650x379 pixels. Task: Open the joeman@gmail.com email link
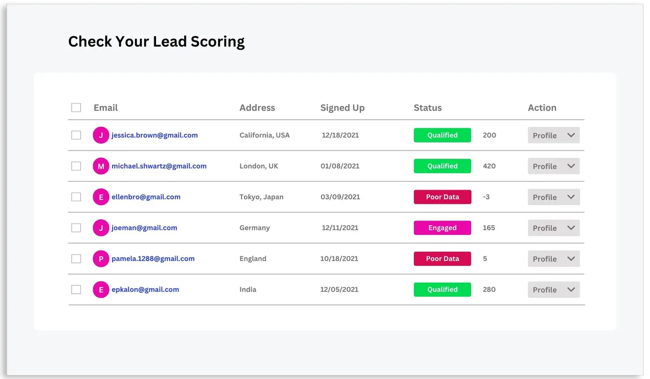pos(144,228)
